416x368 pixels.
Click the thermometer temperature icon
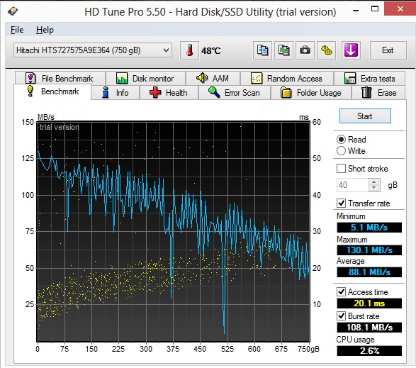click(x=189, y=50)
